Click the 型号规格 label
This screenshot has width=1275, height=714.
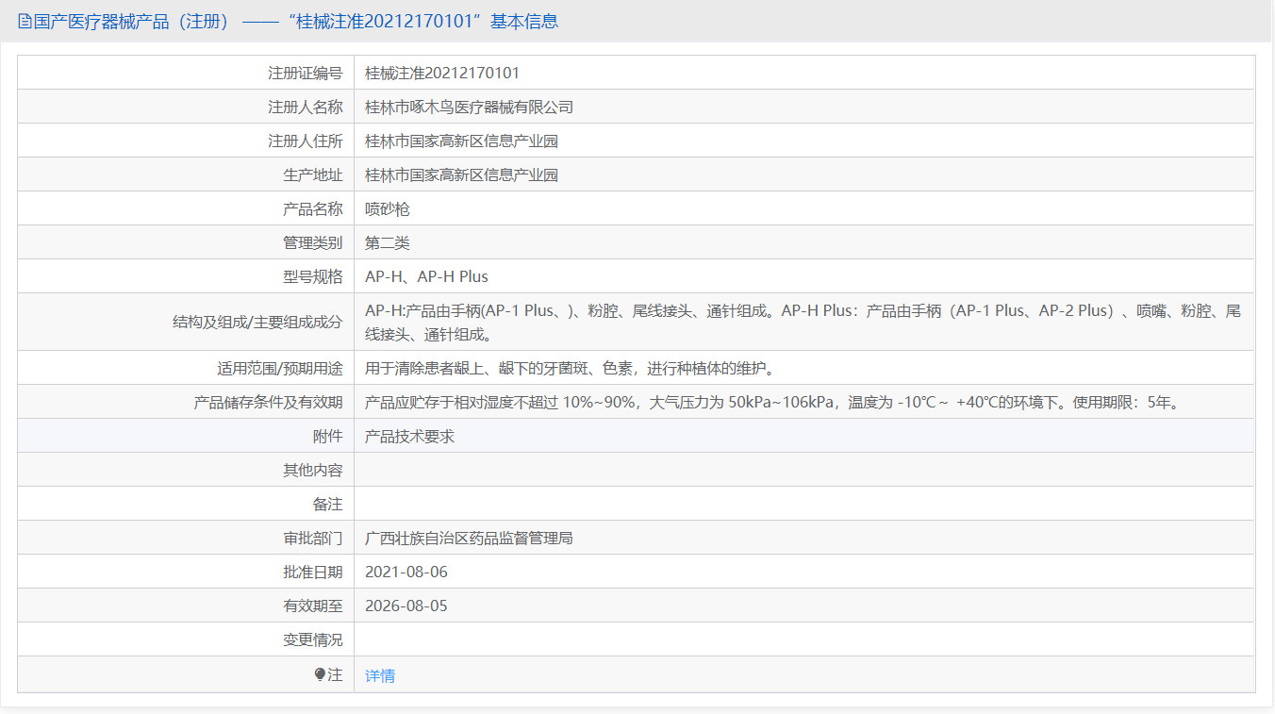coord(312,276)
